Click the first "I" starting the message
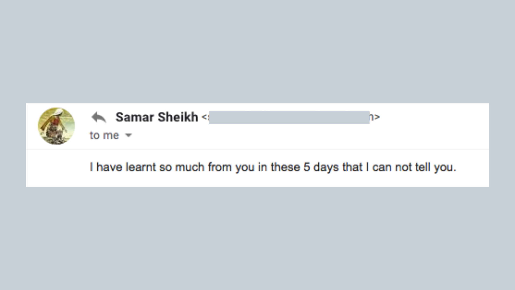The image size is (515, 290). point(91,167)
